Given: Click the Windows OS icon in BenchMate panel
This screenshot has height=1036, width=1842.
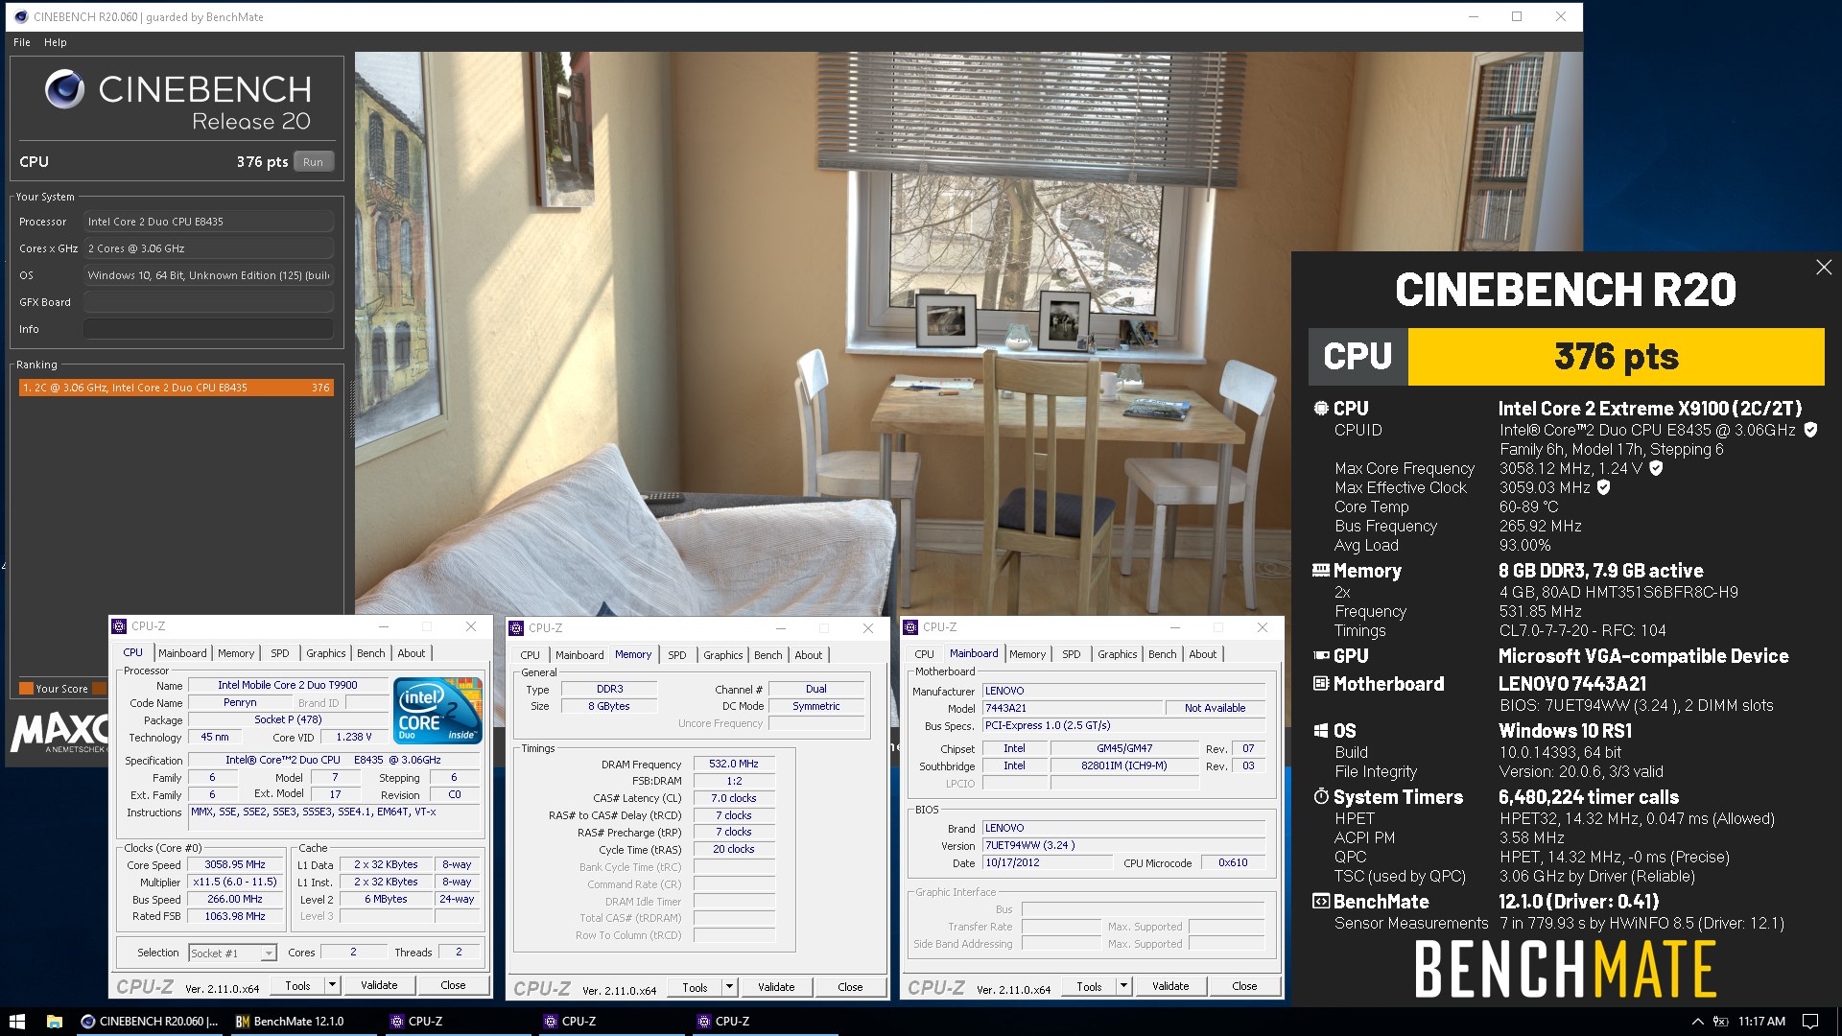Looking at the screenshot, I should 1320,730.
